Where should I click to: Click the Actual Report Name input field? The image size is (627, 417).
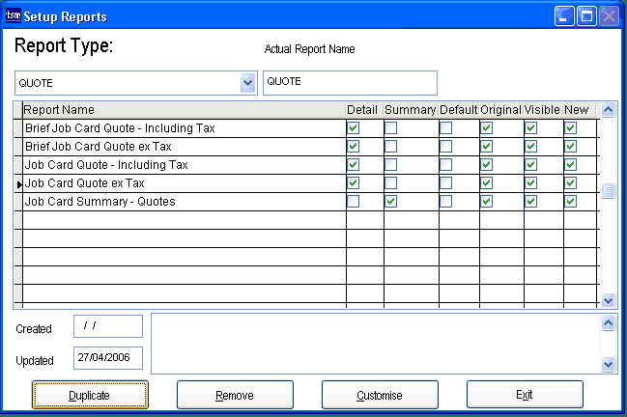(x=350, y=83)
